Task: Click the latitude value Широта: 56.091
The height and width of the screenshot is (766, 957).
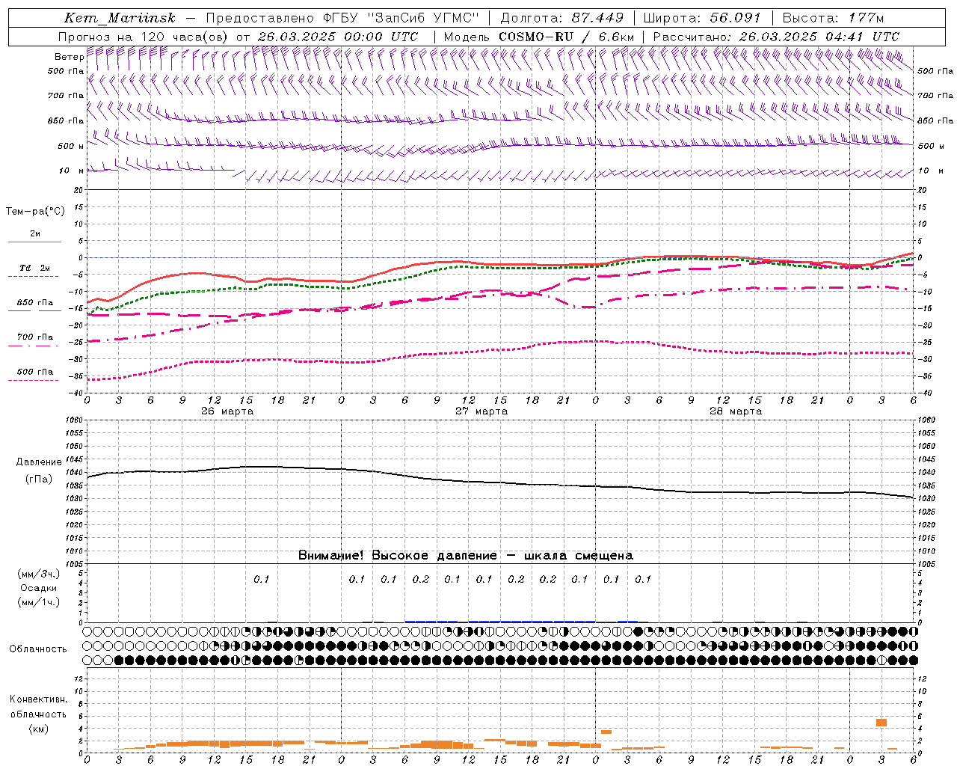Action: click(702, 18)
